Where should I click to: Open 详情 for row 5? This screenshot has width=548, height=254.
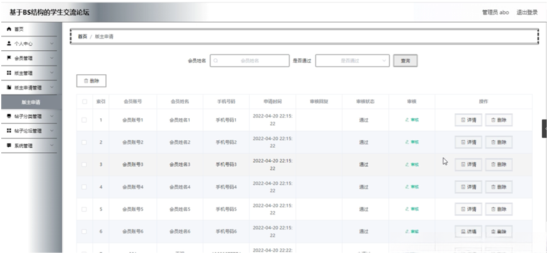469,209
